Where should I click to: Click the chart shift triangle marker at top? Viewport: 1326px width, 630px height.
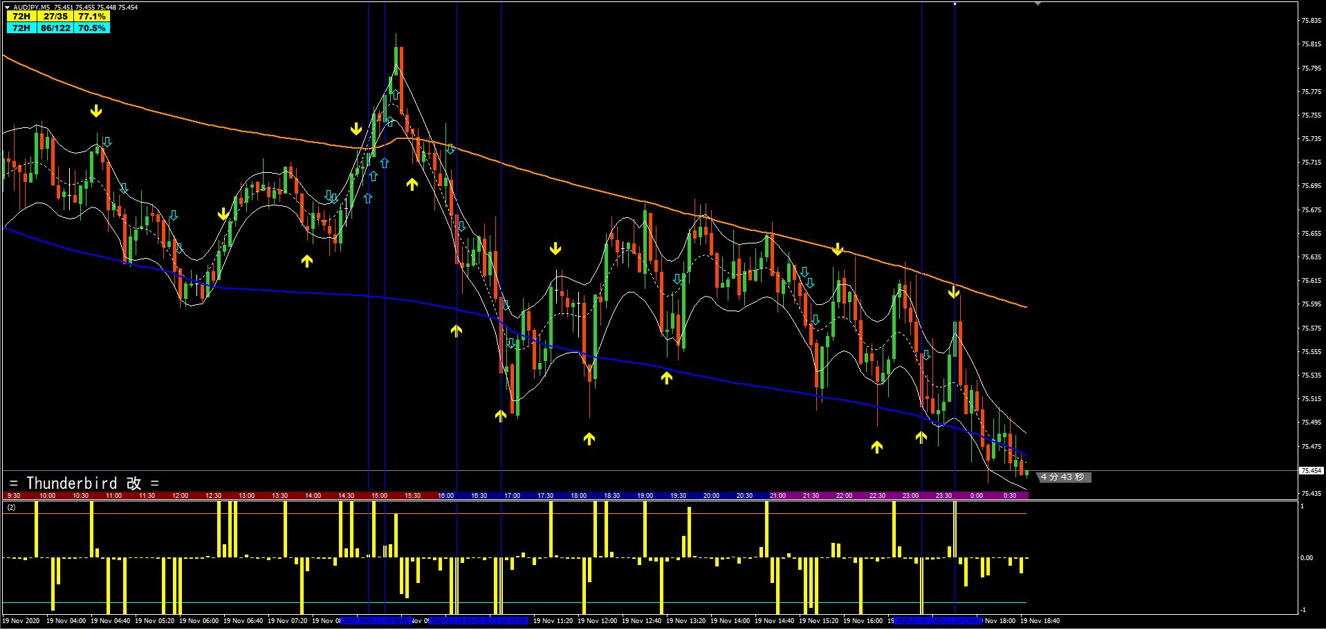[1037, 4]
